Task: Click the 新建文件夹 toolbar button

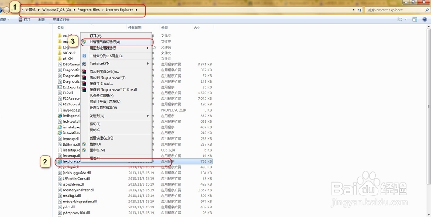Action: click(61, 19)
